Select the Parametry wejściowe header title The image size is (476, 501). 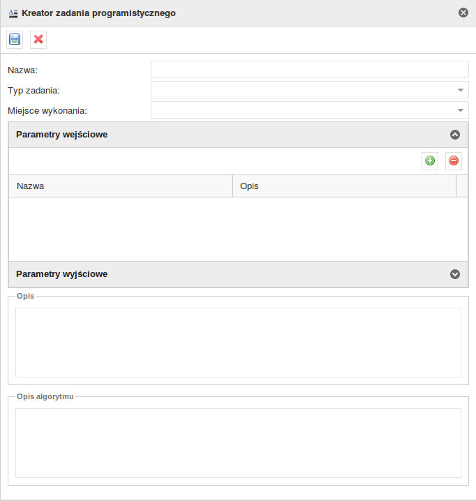[61, 135]
